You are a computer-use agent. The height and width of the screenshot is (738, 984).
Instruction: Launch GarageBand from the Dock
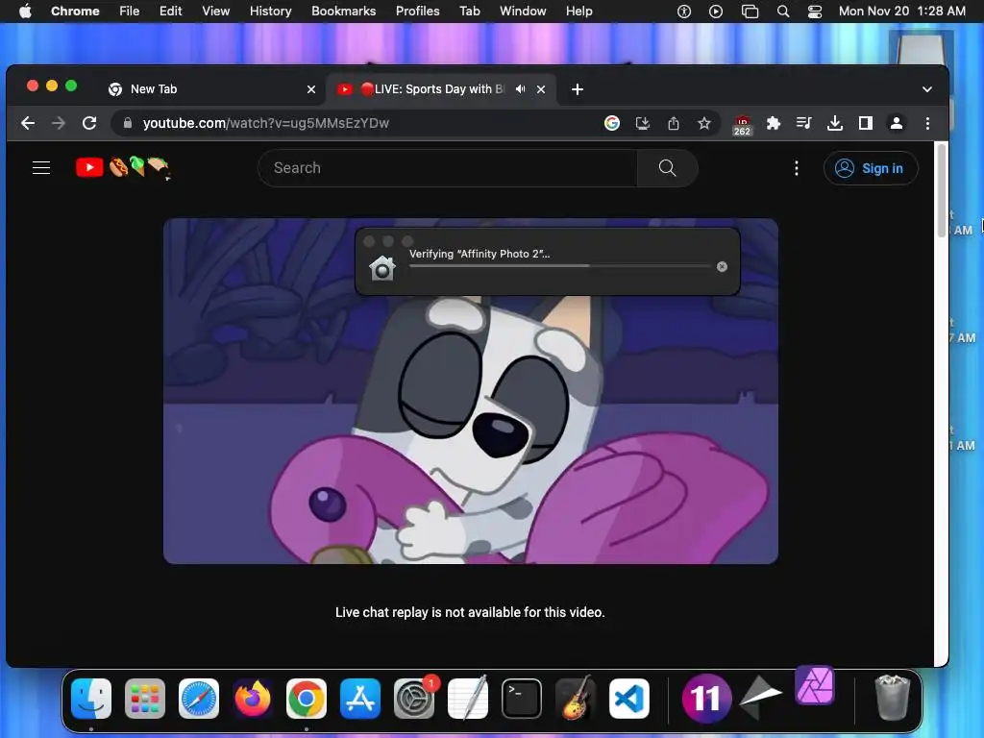click(x=575, y=699)
